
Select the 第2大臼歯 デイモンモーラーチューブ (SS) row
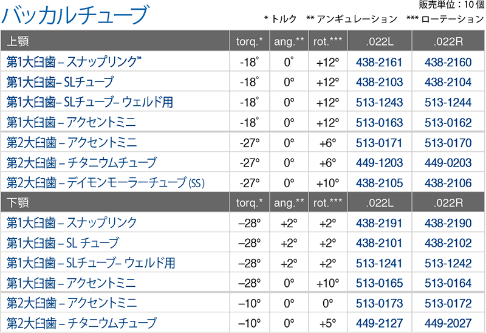242,183
